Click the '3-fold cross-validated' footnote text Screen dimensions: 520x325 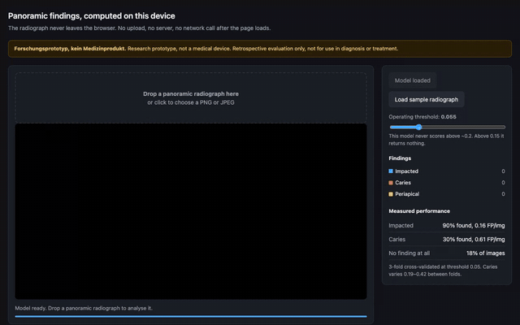(x=443, y=271)
